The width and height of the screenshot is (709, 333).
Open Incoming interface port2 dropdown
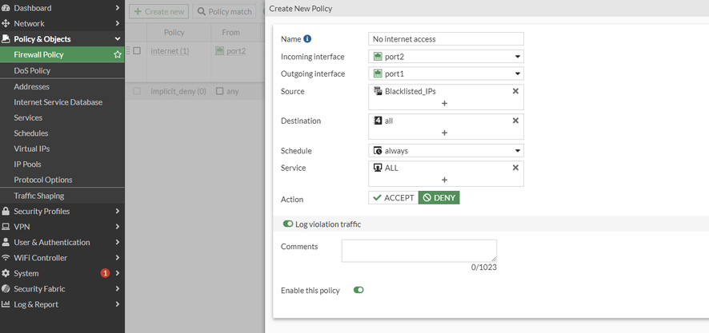[x=446, y=57]
